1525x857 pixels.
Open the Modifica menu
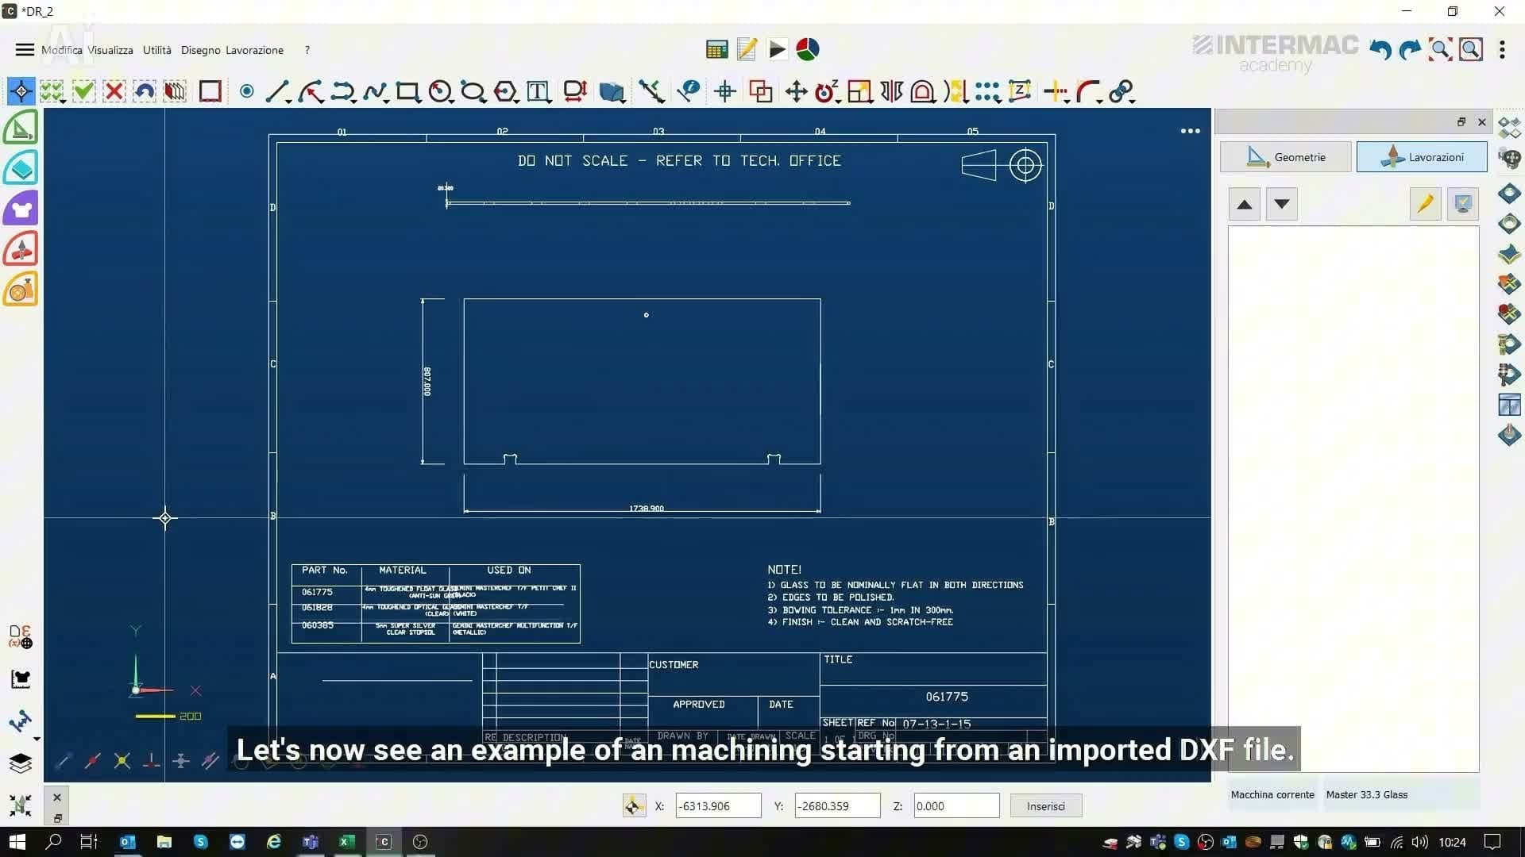(x=62, y=50)
